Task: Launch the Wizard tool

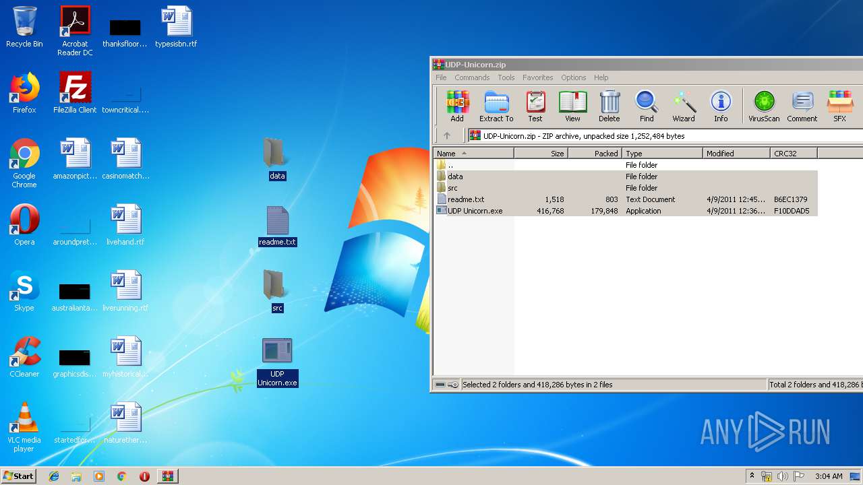Action: (x=684, y=106)
